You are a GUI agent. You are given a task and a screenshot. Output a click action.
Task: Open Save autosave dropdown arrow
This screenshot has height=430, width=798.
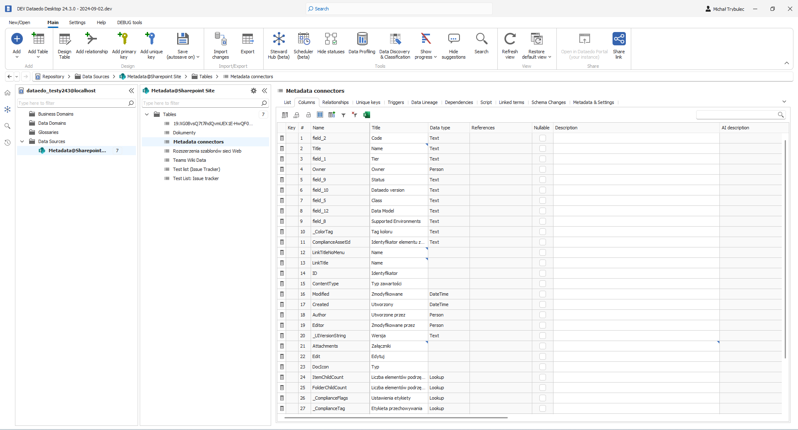coord(198,57)
